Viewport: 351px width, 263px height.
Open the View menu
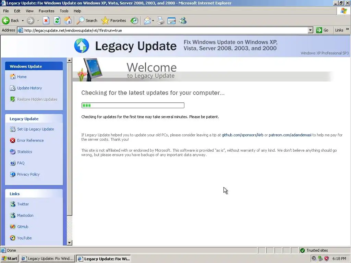[29, 11]
